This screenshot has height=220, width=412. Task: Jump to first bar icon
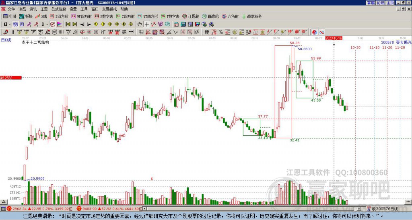click(x=68, y=24)
